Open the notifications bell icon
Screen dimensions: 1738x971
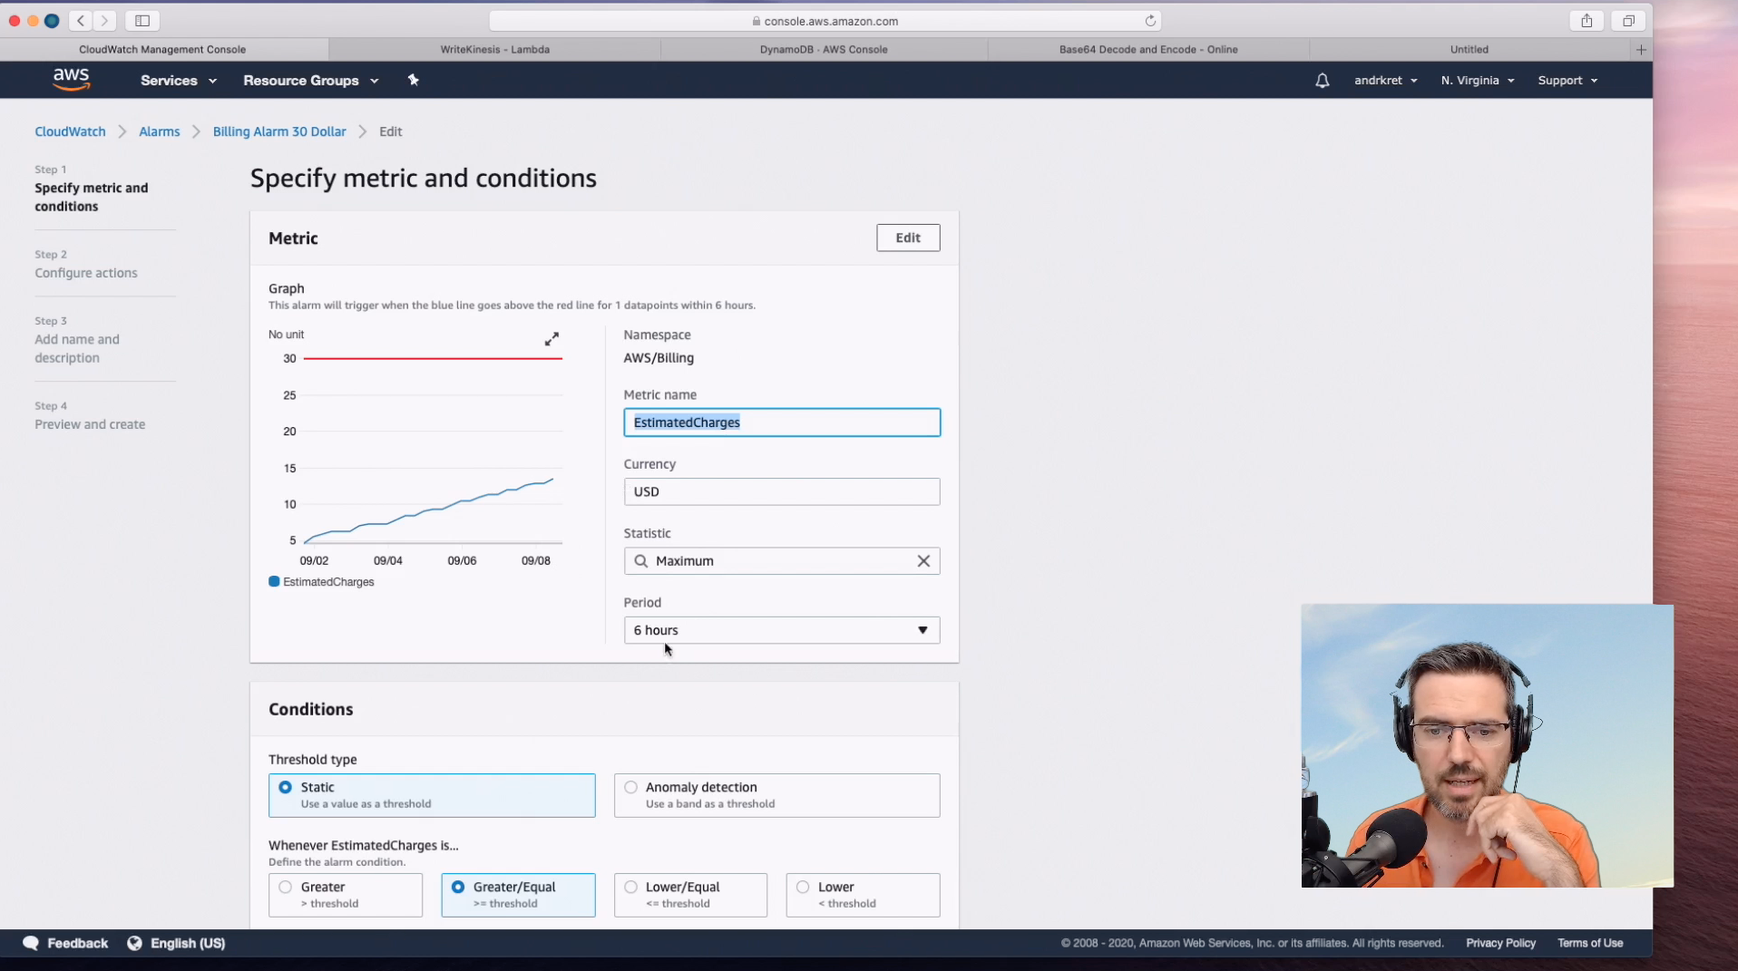(x=1322, y=81)
